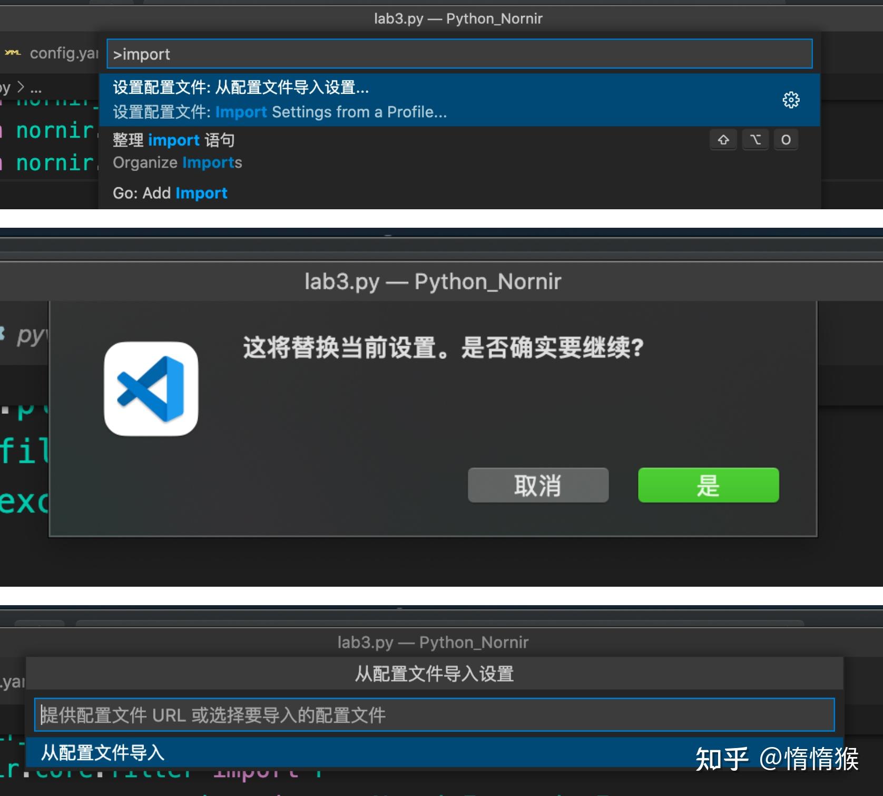This screenshot has width=883, height=796.
Task: Click the Option keybinding icon
Action: pos(755,140)
